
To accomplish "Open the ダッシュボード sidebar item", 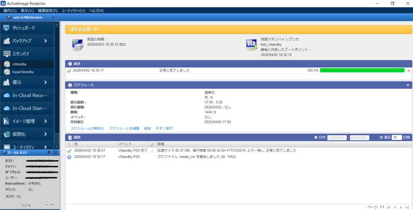I will [x=24, y=28].
